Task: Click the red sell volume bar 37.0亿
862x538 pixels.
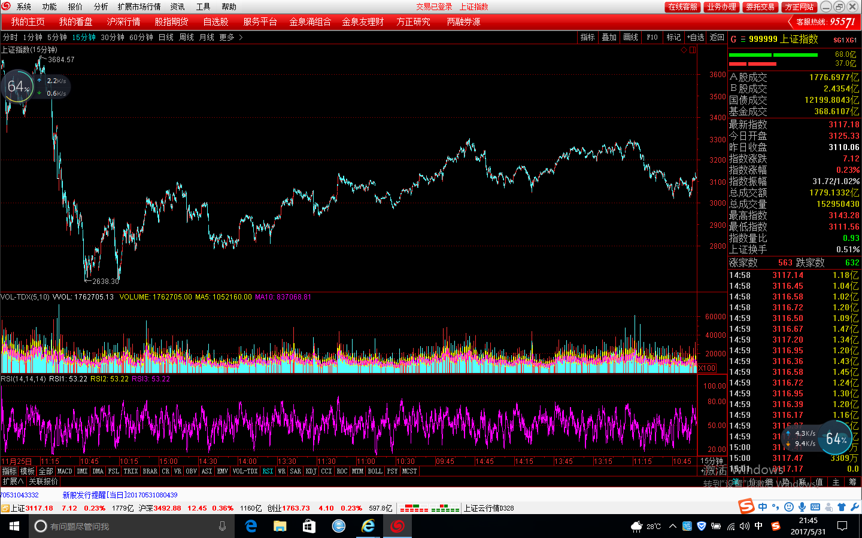Action: 752,63
